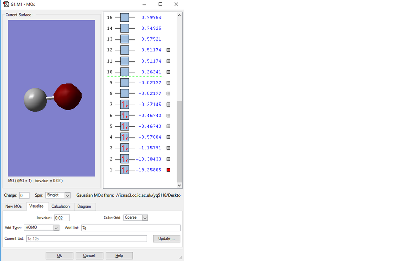Select the empty orbital box for MO 9
The width and height of the screenshot is (404, 261).
pyautogui.click(x=125, y=83)
